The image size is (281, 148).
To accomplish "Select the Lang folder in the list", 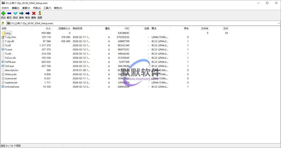I will coord(8,33).
